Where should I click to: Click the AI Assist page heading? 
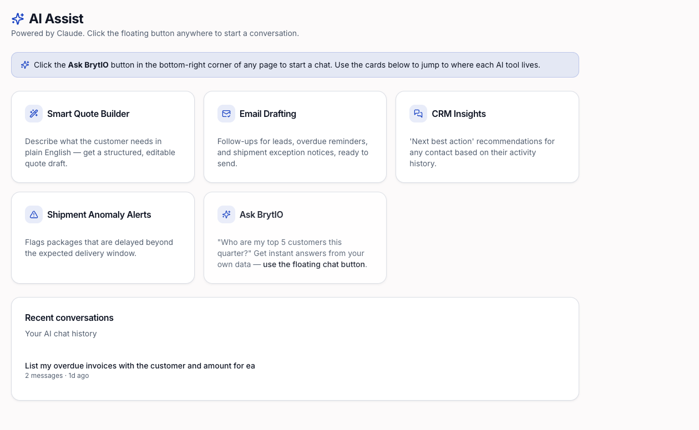(56, 19)
